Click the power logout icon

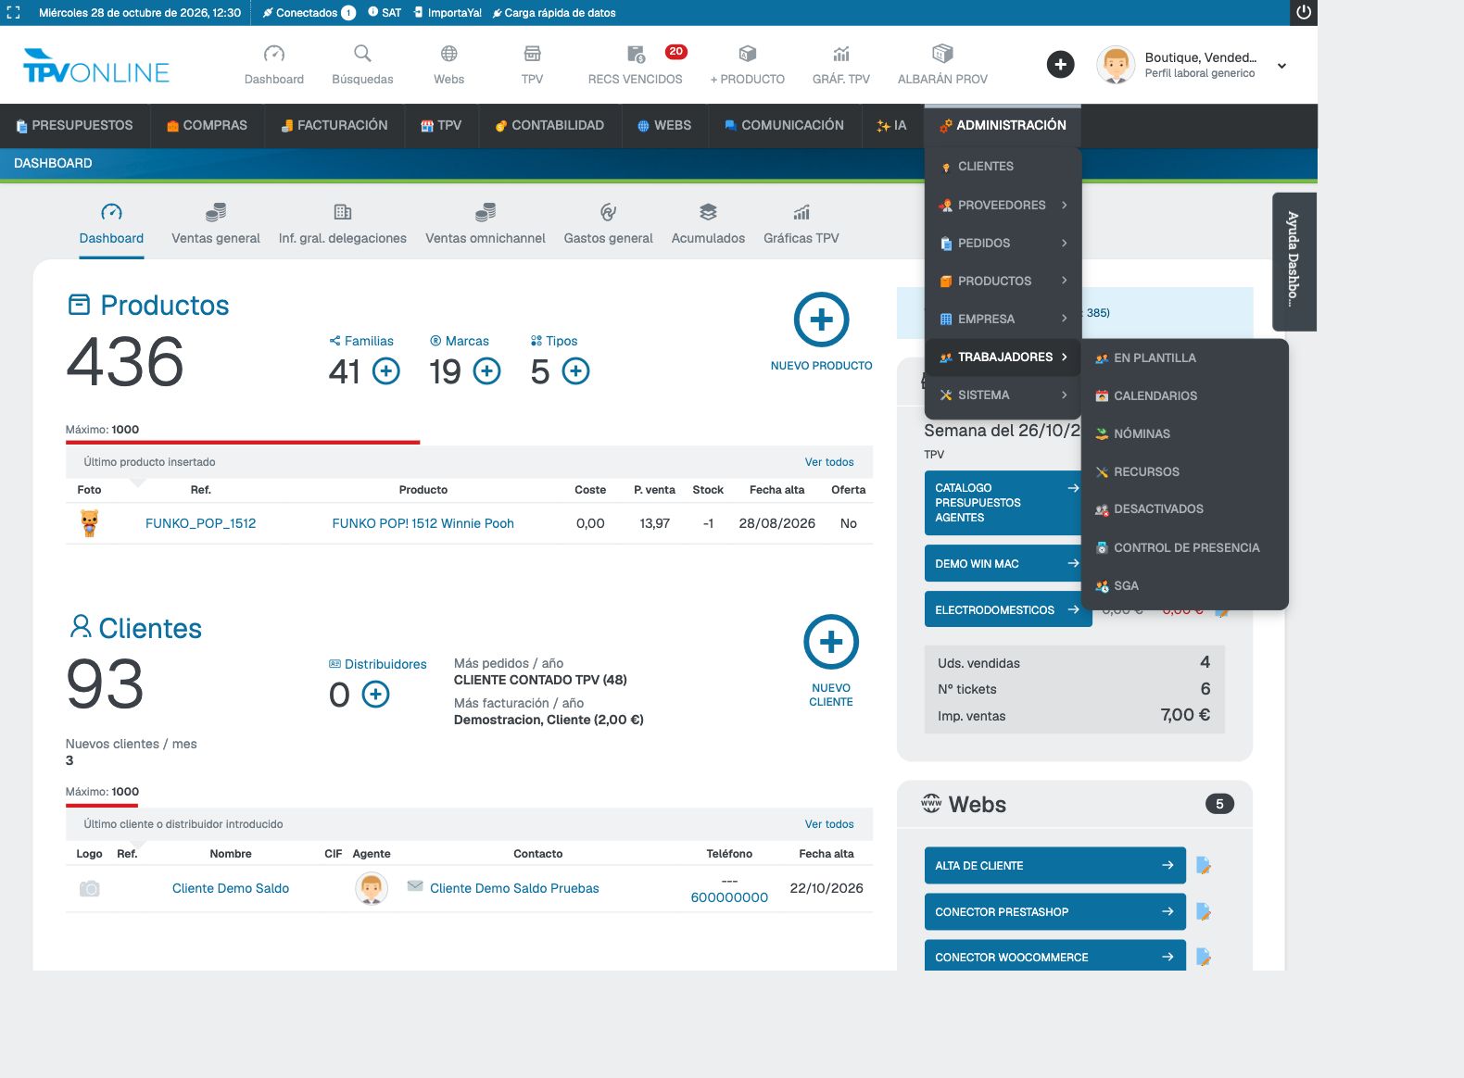click(1303, 13)
